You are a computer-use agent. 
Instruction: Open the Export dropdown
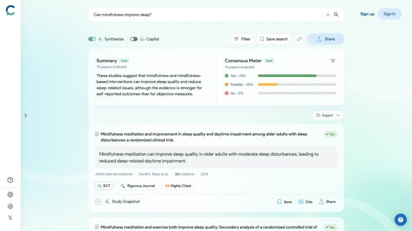pyautogui.click(x=328, y=115)
